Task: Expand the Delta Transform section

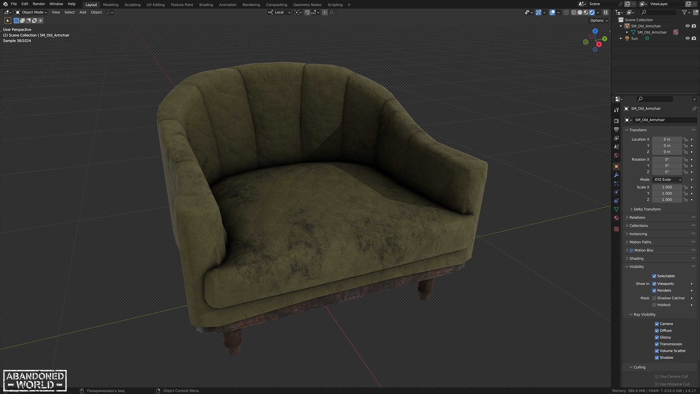Action: pos(647,209)
